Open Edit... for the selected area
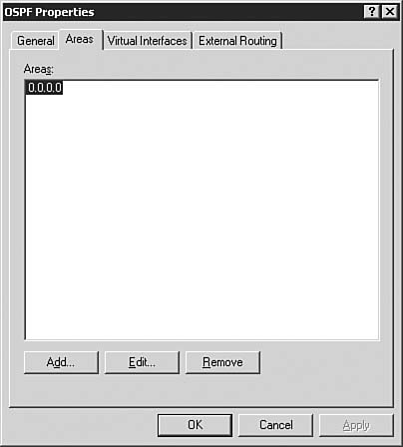This screenshot has height=447, width=403. [142, 362]
